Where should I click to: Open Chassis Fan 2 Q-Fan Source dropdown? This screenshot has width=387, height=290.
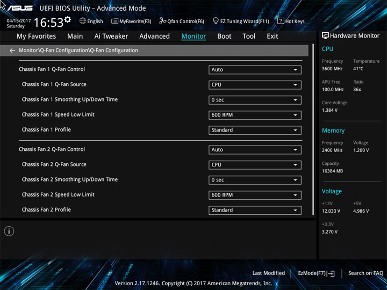255,165
